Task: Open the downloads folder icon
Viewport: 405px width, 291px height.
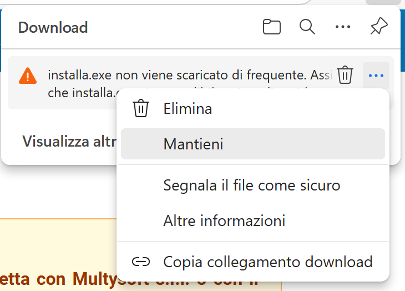Action: coord(272,27)
